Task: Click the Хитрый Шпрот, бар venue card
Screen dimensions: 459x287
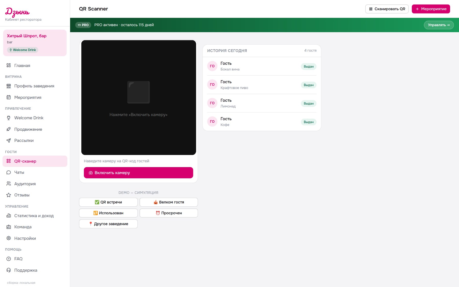Action: (x=35, y=43)
